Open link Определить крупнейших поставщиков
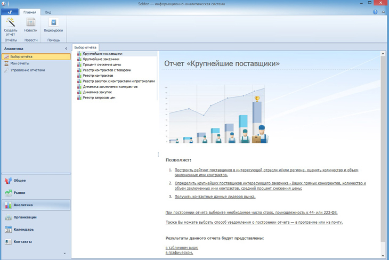 click(270, 185)
